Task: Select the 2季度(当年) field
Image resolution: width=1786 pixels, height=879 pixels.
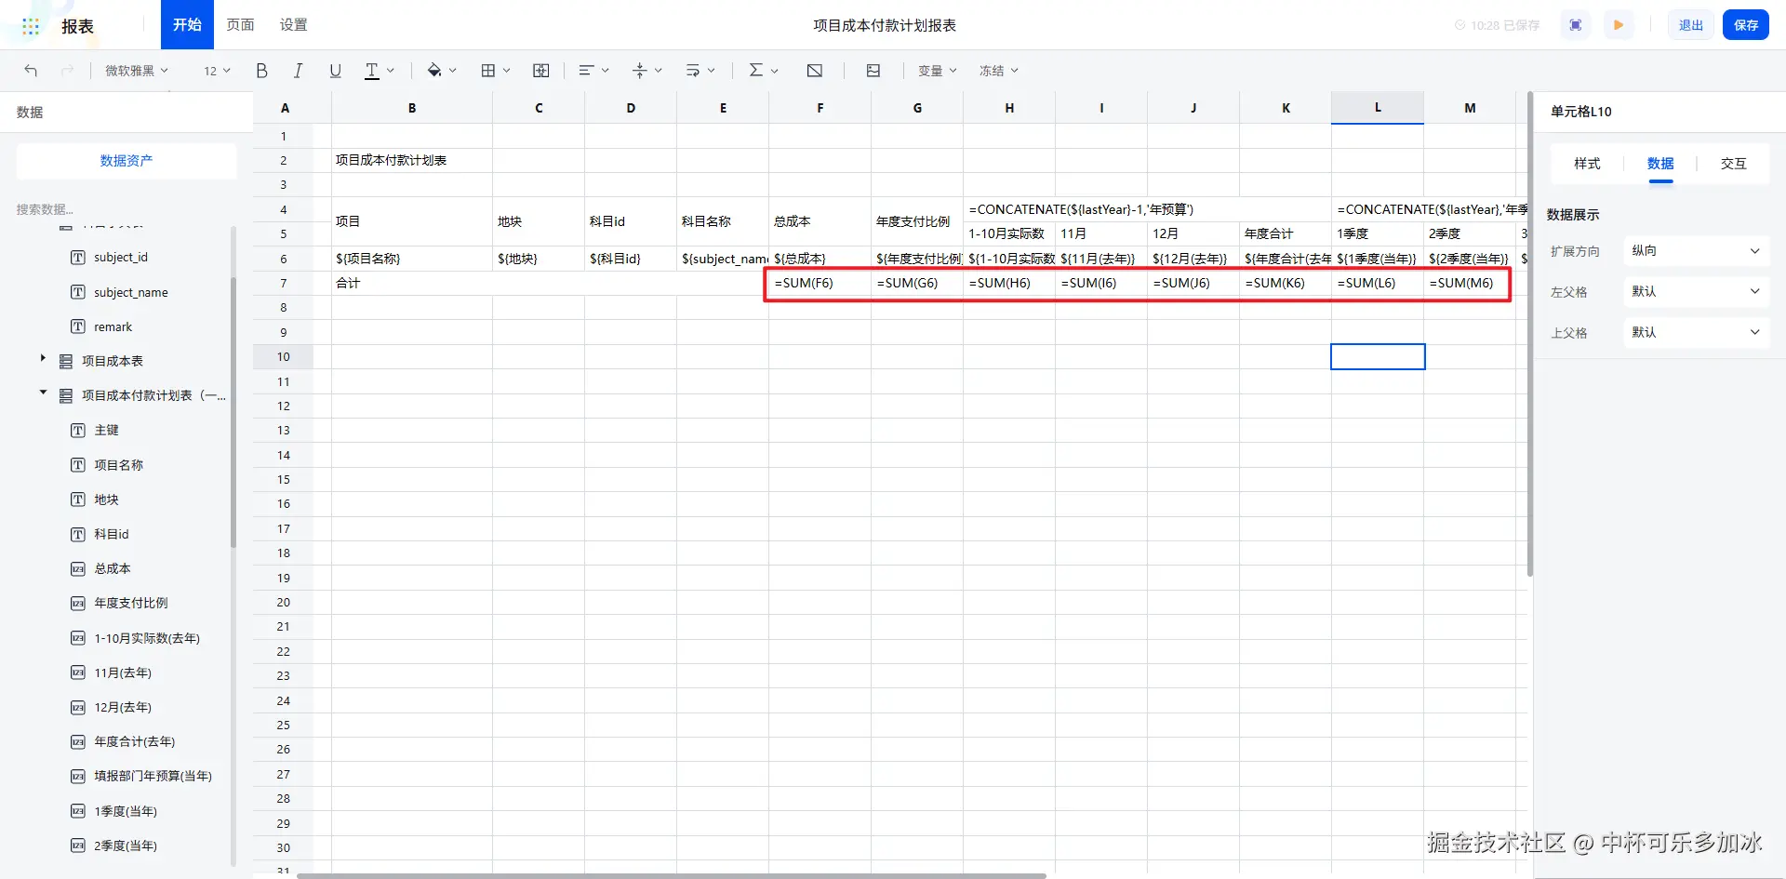Action: click(x=126, y=846)
